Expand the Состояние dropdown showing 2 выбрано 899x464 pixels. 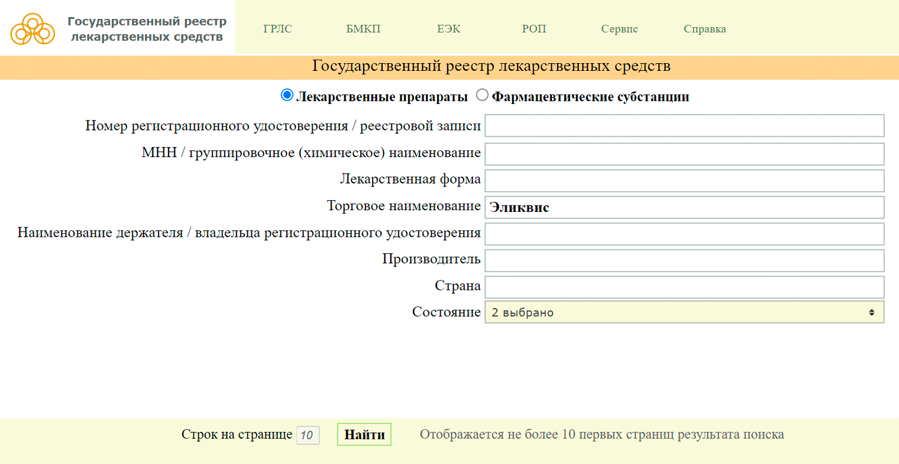click(684, 312)
